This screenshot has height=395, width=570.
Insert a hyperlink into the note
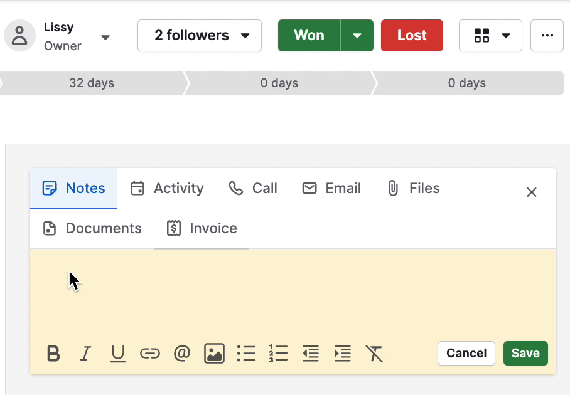pyautogui.click(x=150, y=353)
